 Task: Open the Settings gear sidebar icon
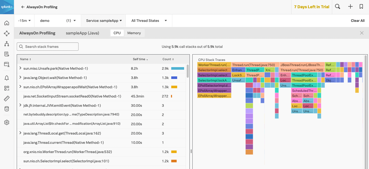[7, 122]
